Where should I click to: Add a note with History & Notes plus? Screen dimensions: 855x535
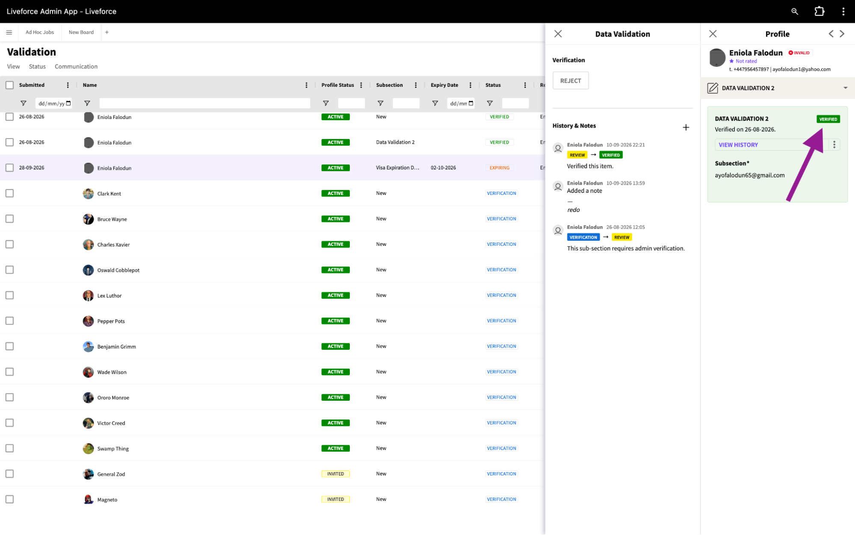click(686, 127)
